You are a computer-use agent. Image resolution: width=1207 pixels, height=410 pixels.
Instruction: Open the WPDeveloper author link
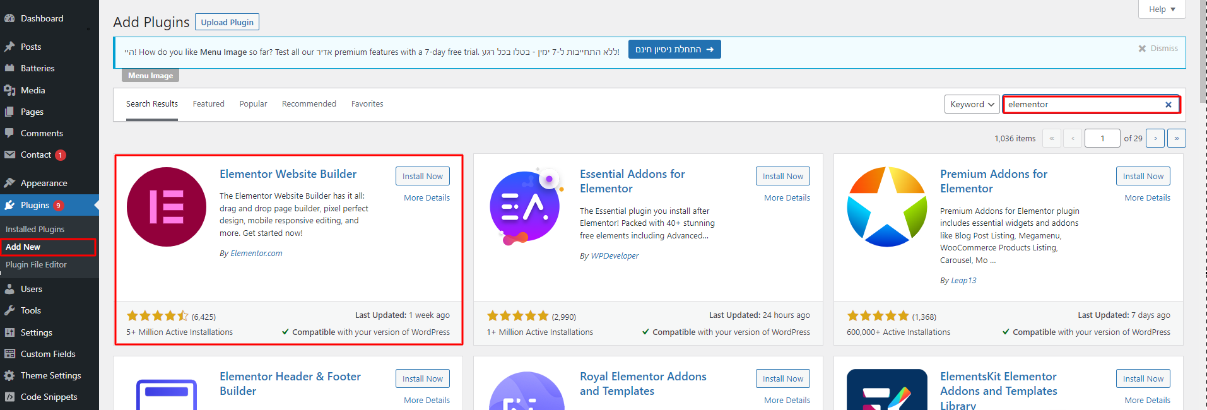click(x=615, y=256)
